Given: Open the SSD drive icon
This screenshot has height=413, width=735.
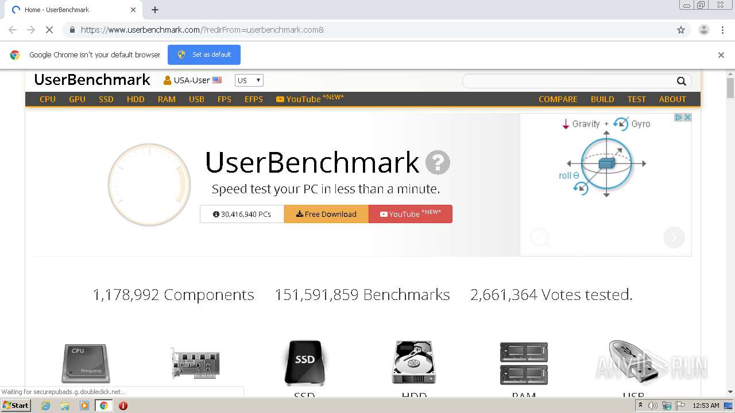Looking at the screenshot, I should [x=304, y=363].
